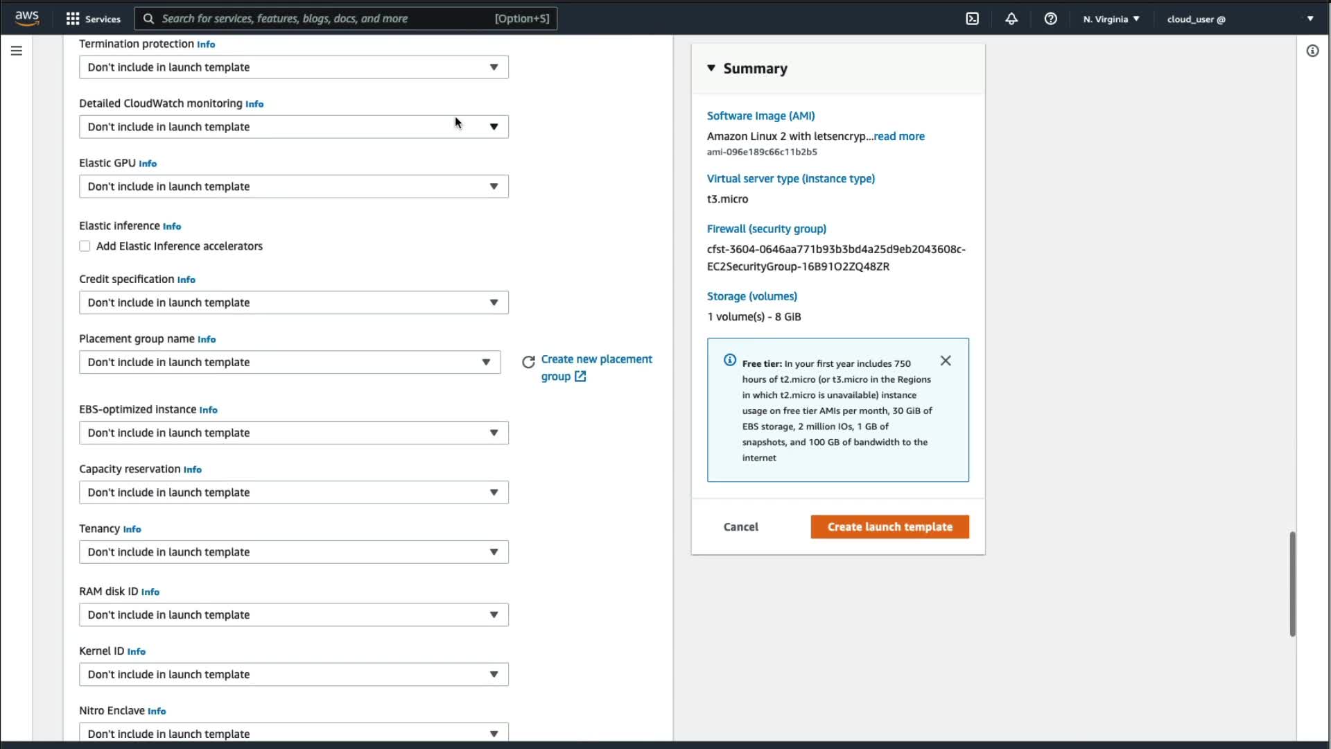Check Add Elastic Inference accelerators
Image resolution: width=1331 pixels, height=749 pixels.
(85, 246)
